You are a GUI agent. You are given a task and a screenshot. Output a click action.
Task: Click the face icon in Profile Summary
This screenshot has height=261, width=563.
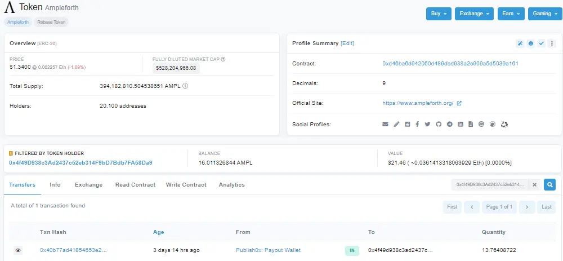pyautogui.click(x=531, y=43)
